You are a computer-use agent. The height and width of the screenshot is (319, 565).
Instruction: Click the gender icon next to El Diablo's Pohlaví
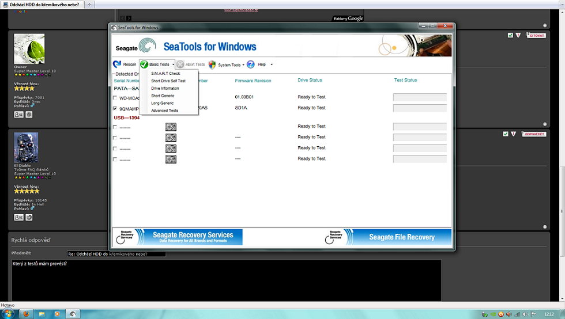(x=32, y=208)
